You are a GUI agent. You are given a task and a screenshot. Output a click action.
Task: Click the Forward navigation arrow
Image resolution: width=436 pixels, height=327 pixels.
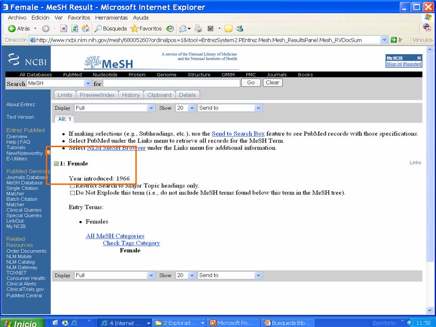[x=45, y=28]
